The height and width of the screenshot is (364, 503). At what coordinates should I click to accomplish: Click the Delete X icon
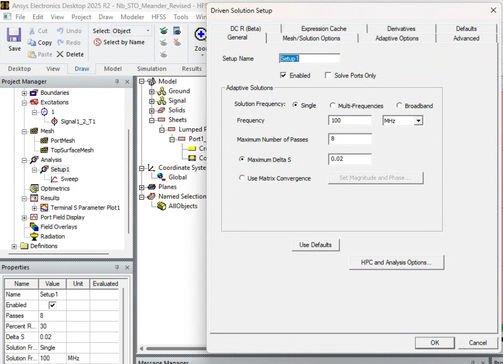60,54
